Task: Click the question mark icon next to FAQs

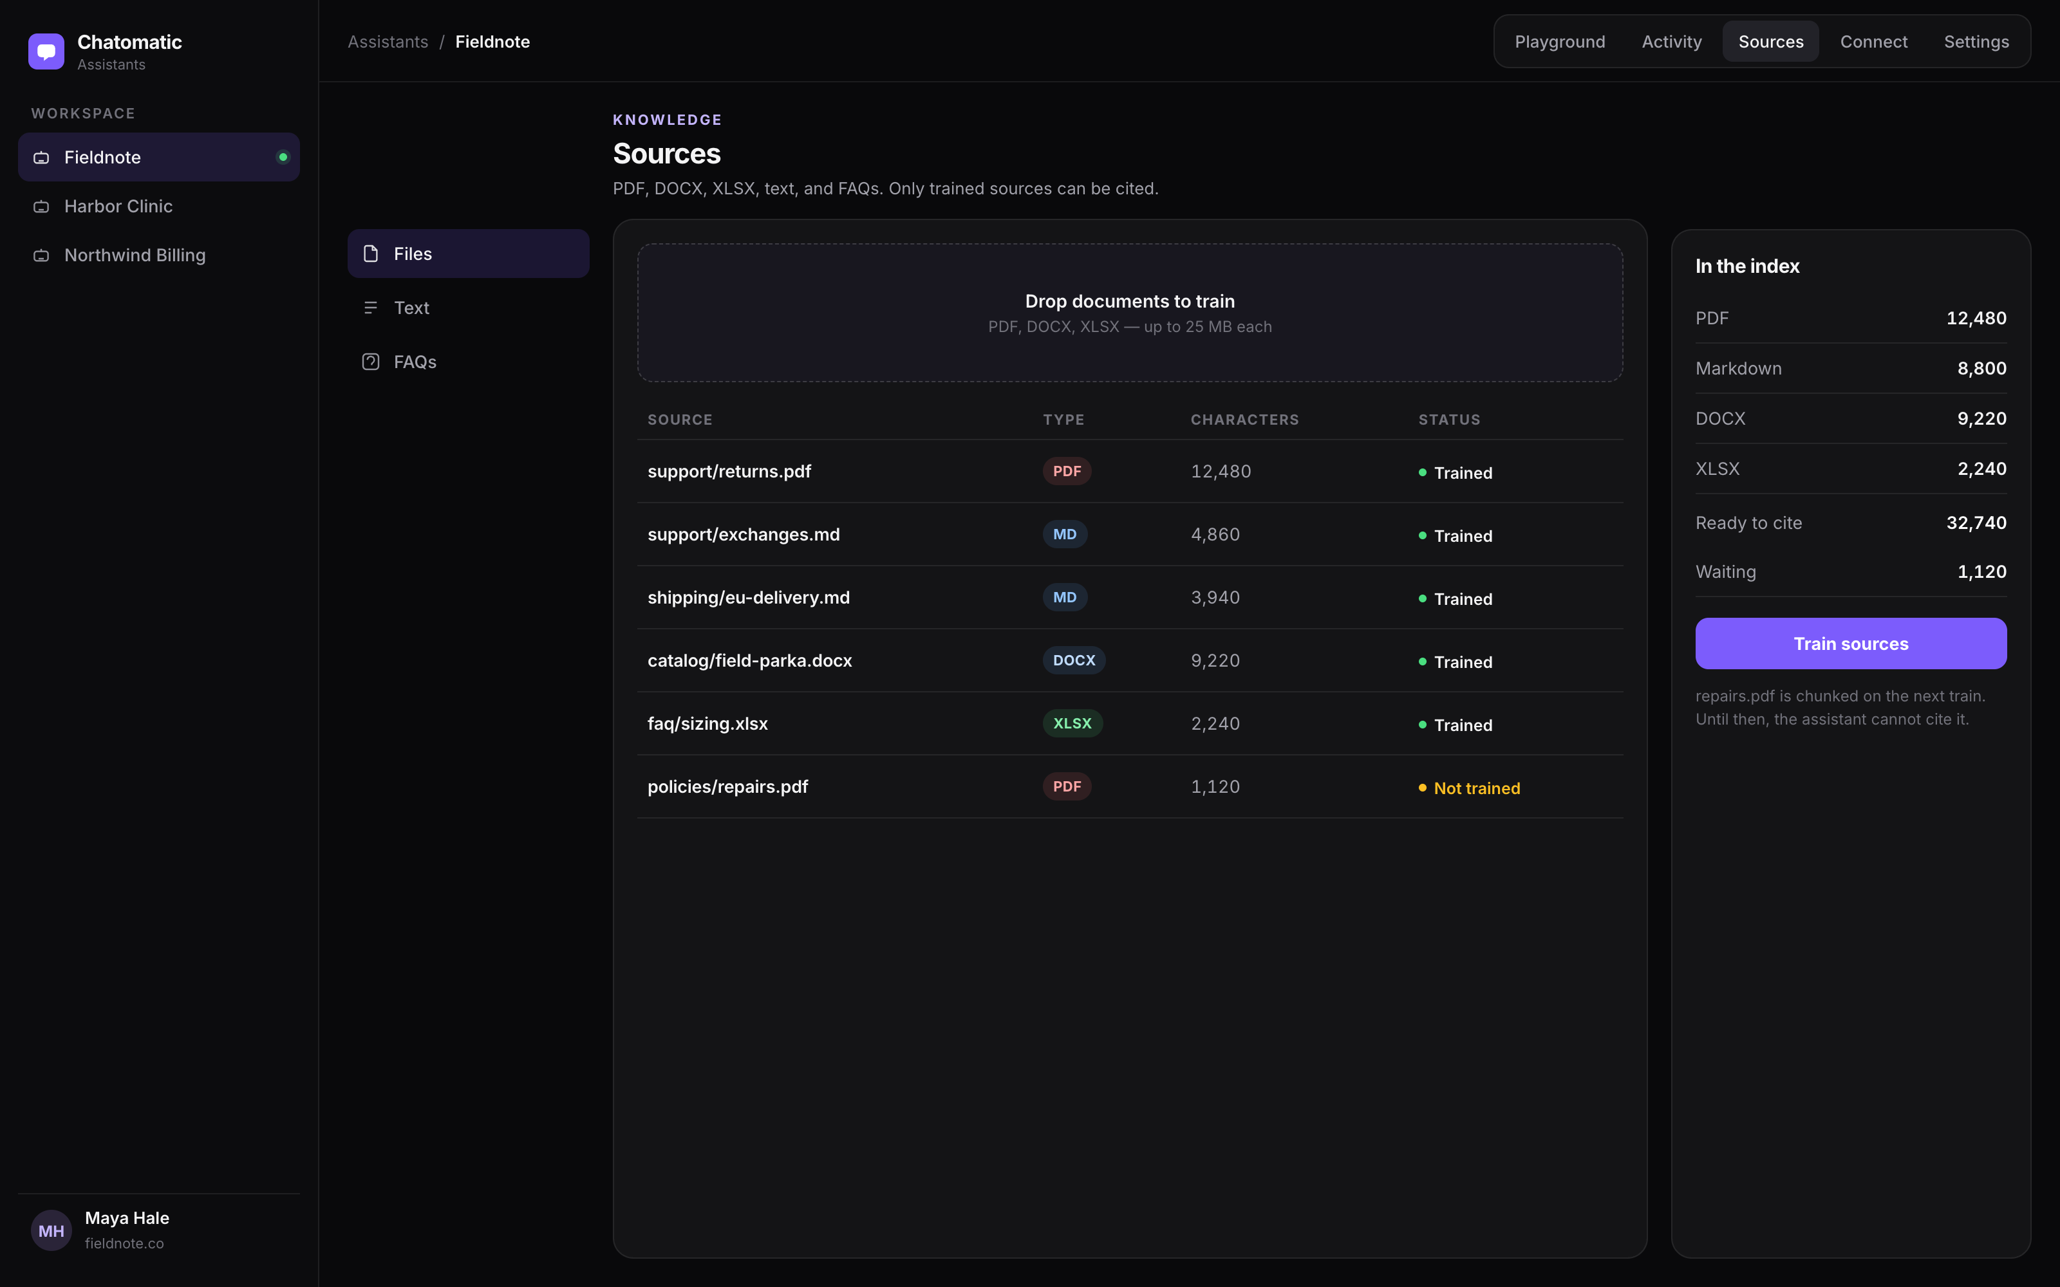Action: [370, 362]
